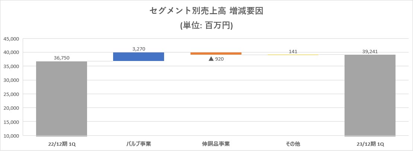413x151 pixels.
Task: Select the バルブ事業 axis label
Action: 138,144
